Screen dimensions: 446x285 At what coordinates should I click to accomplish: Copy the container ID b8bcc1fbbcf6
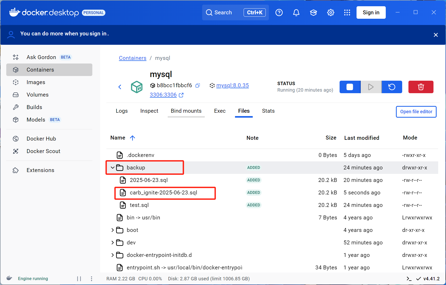pos(198,85)
